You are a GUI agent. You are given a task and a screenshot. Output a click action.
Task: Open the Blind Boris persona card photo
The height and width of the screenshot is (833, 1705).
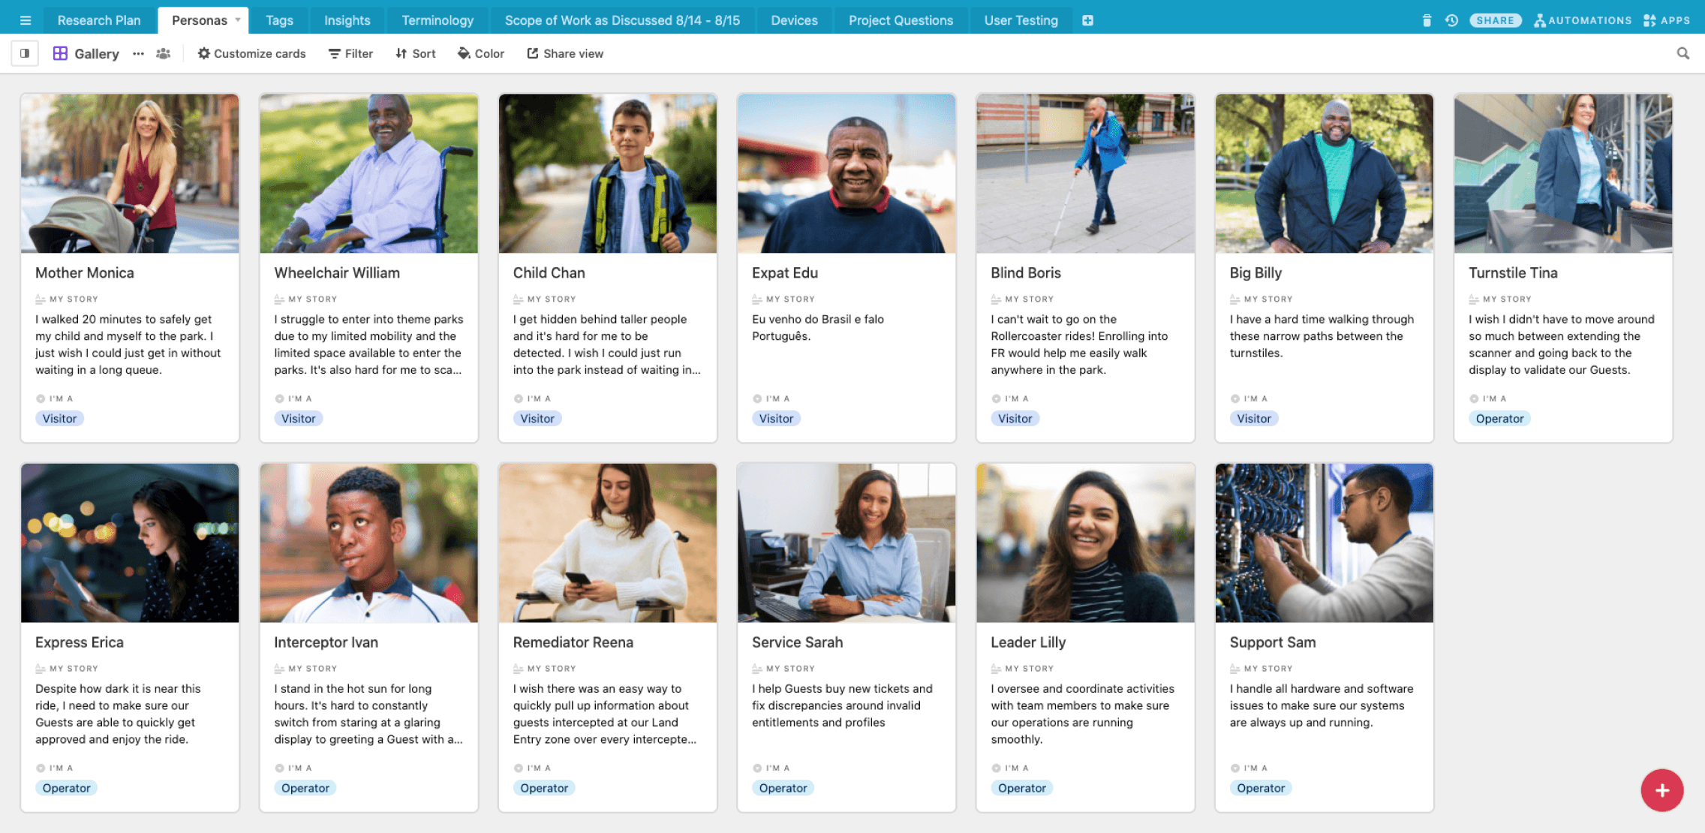[1085, 173]
